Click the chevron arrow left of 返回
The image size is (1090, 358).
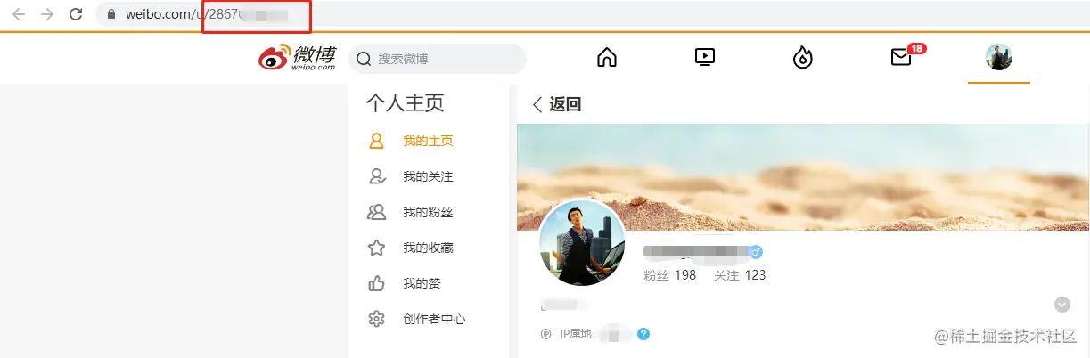(x=537, y=104)
